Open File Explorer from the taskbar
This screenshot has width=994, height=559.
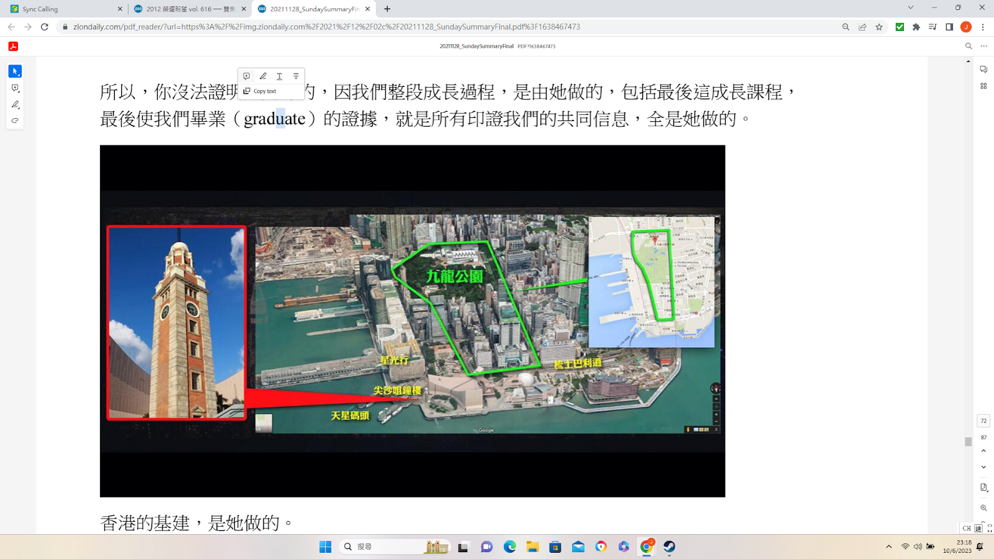(x=532, y=547)
